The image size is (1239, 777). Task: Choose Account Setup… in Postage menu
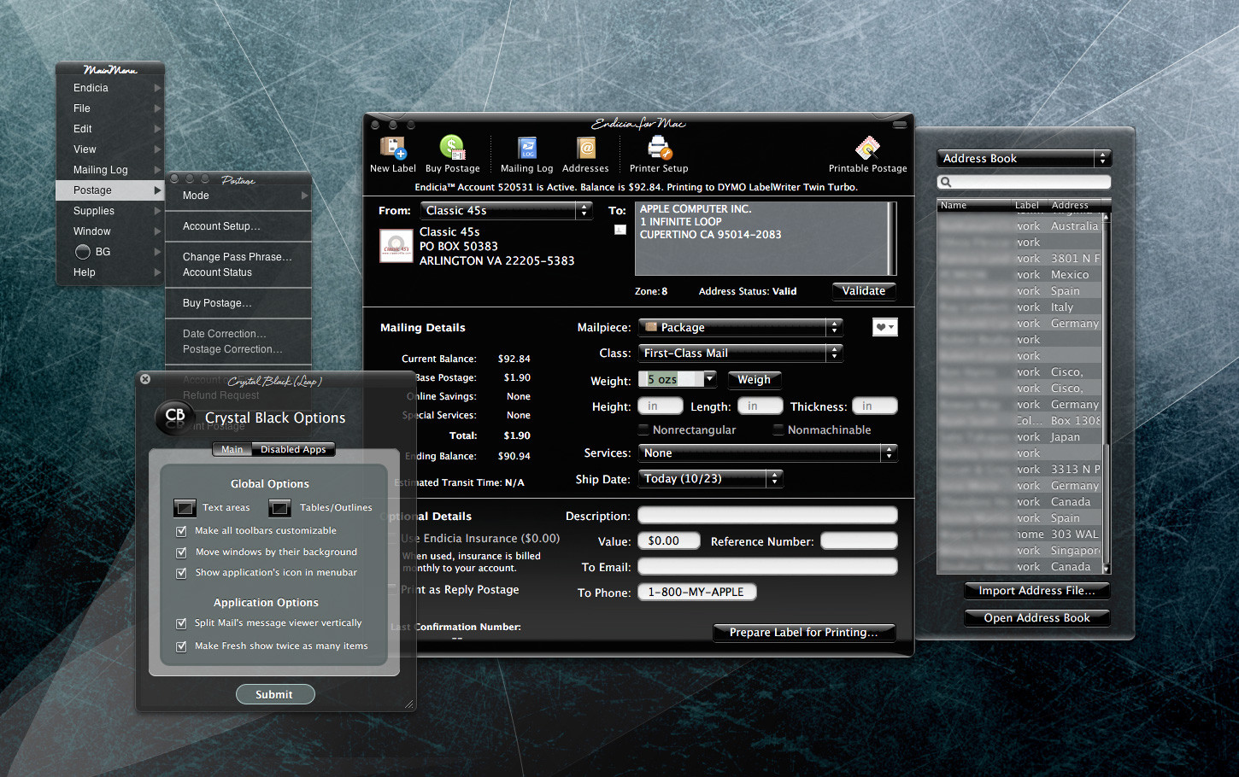click(x=238, y=226)
